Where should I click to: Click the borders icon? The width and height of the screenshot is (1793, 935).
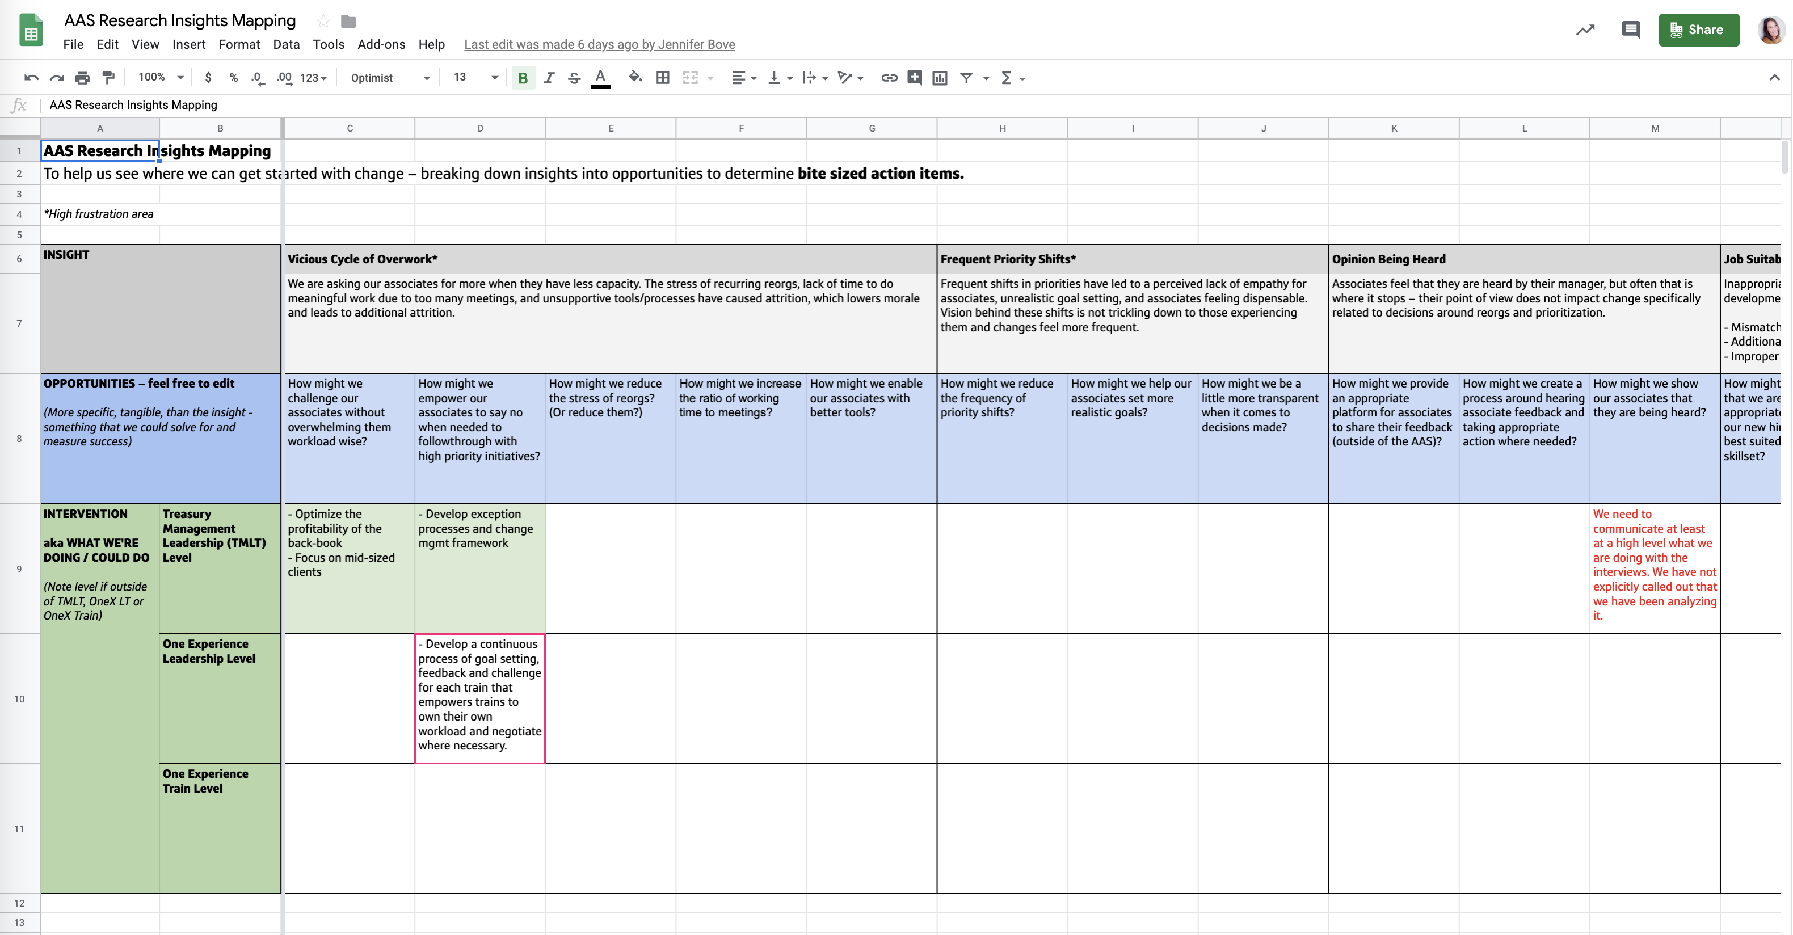pos(663,78)
